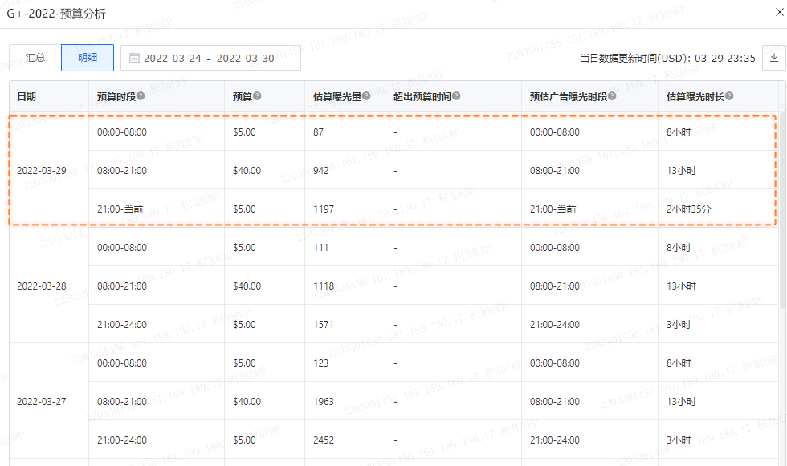Click the download icon button

coord(773,58)
